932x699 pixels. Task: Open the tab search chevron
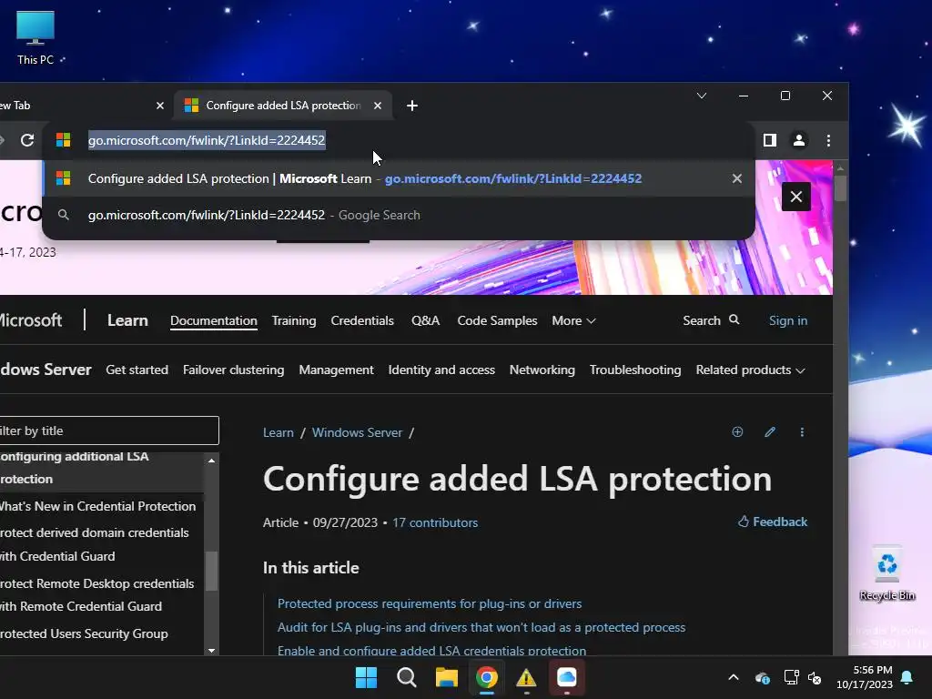pos(702,96)
